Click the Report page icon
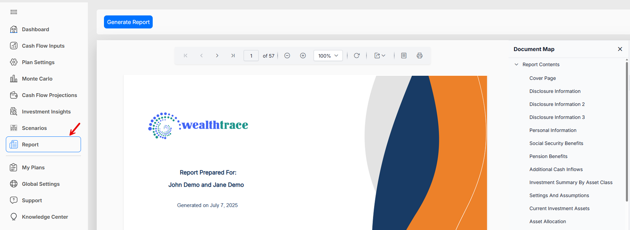Image resolution: width=630 pixels, height=230 pixels. pos(14,145)
